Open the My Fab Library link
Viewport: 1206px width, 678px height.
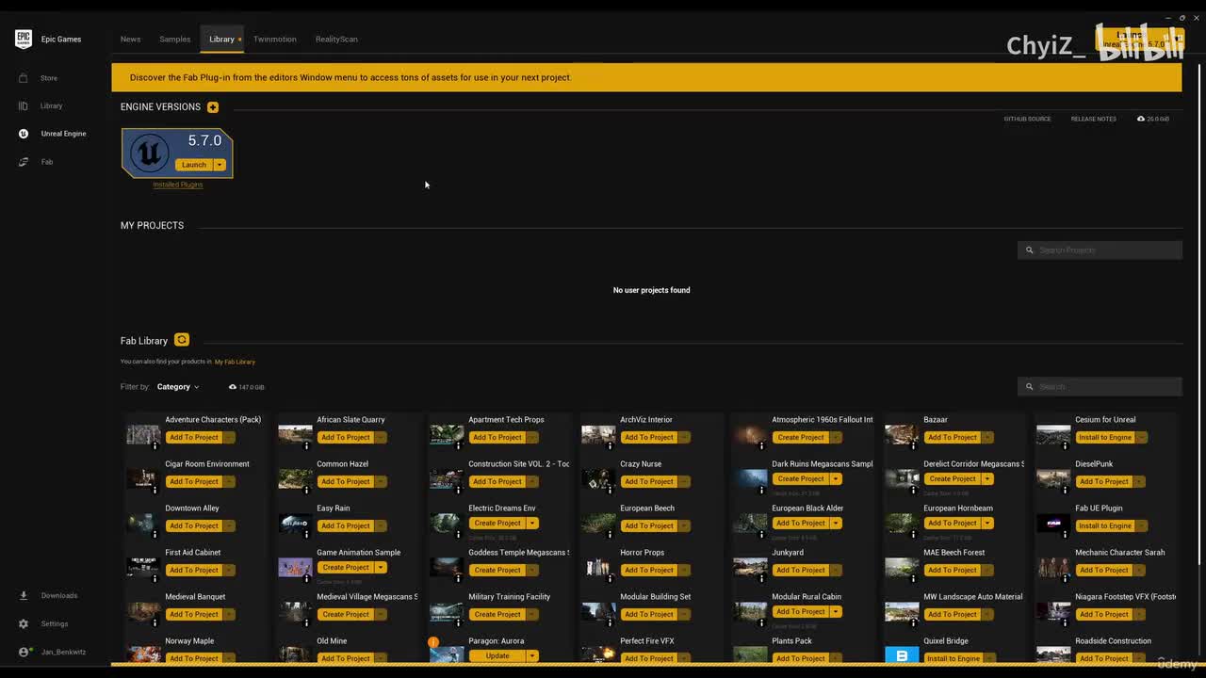coord(235,362)
